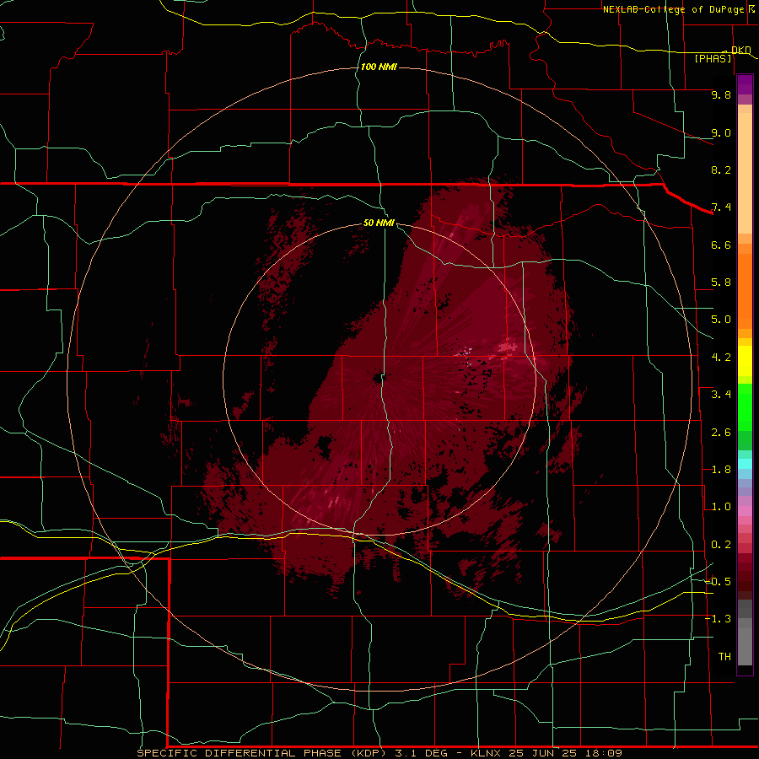Click the -0.5 value on the color scale
759x759 pixels.
[x=718, y=582]
